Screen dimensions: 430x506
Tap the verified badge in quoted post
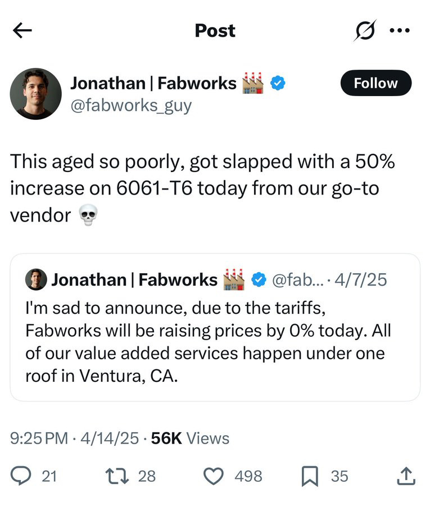pyautogui.click(x=259, y=279)
